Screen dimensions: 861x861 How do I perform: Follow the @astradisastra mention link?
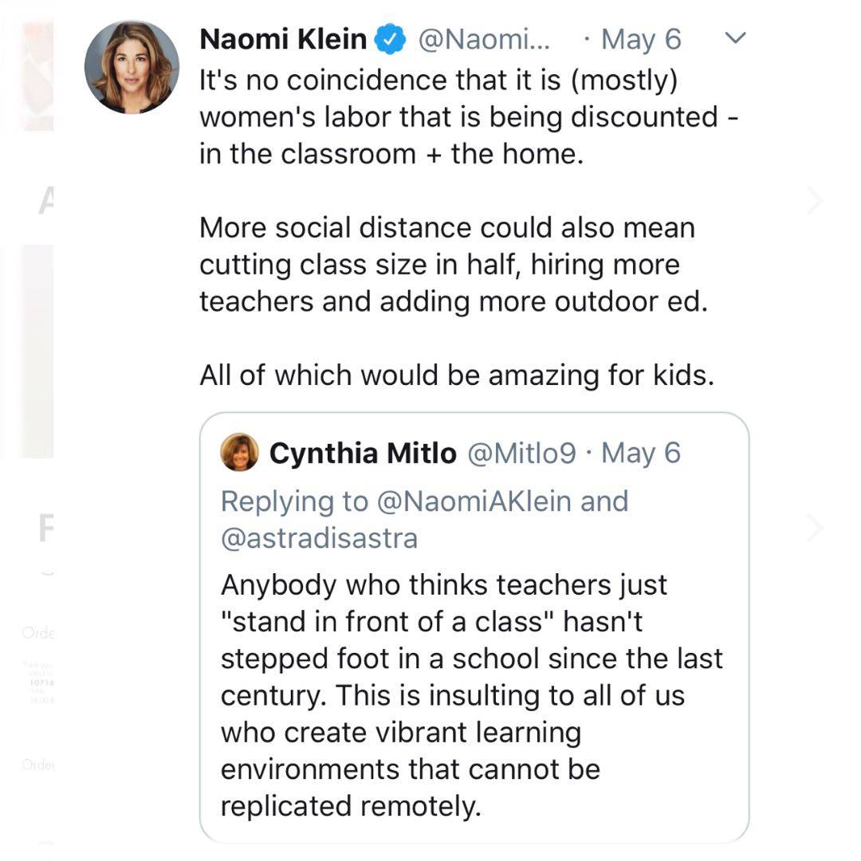coord(319,538)
